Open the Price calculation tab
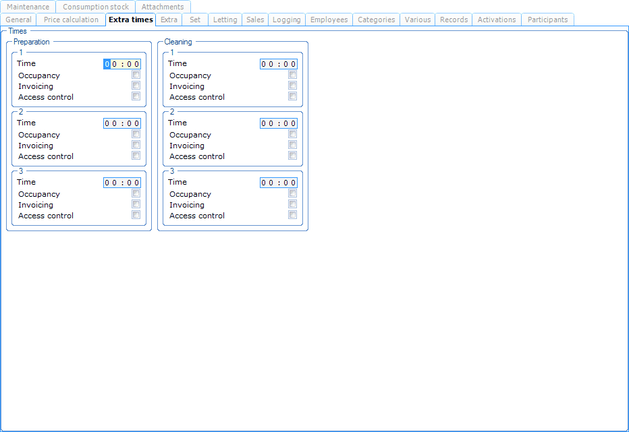Image resolution: width=629 pixels, height=432 pixels. (71, 20)
